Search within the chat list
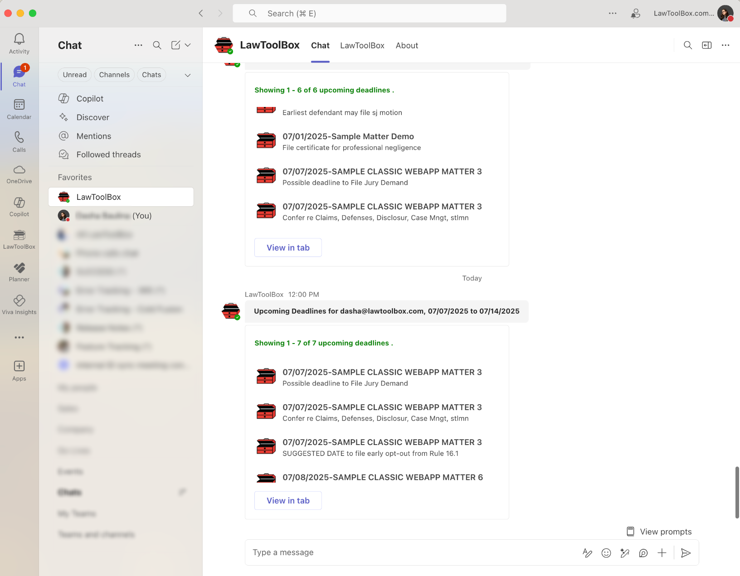 (x=157, y=45)
